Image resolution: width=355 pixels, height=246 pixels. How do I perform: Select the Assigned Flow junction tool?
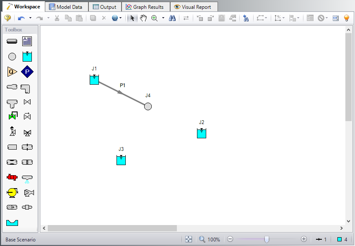pos(12,71)
